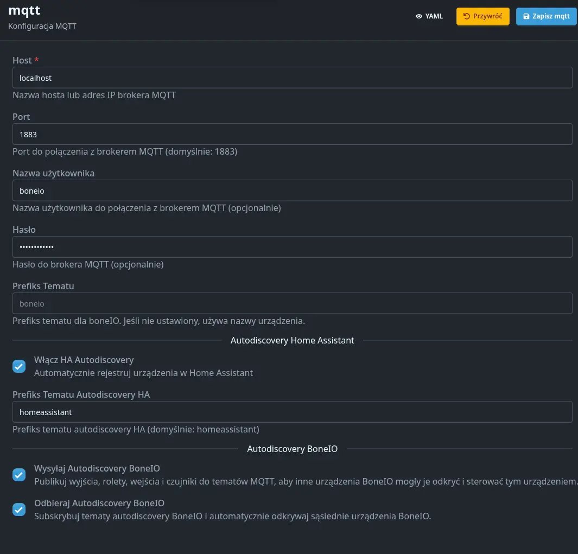Screen dimensions: 578x554
Task: Click the Włącz HA Autodiscovery label text
Action: click(84, 360)
